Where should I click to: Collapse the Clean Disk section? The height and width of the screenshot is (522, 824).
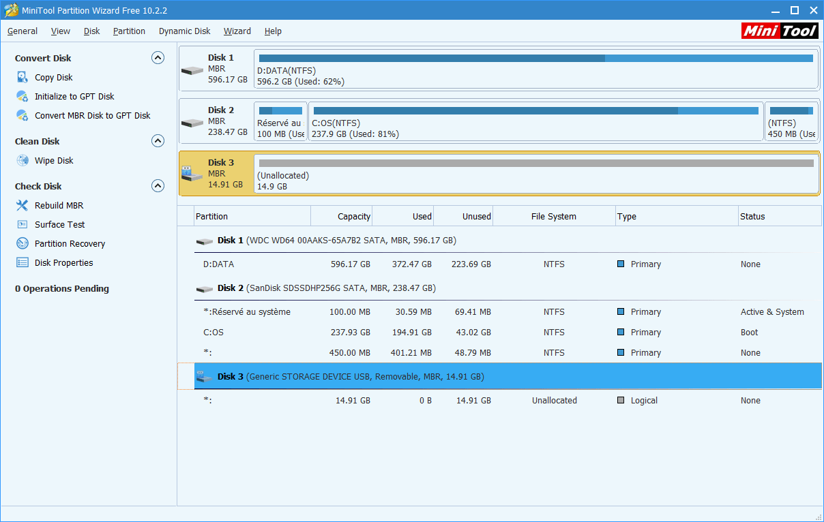[158, 141]
